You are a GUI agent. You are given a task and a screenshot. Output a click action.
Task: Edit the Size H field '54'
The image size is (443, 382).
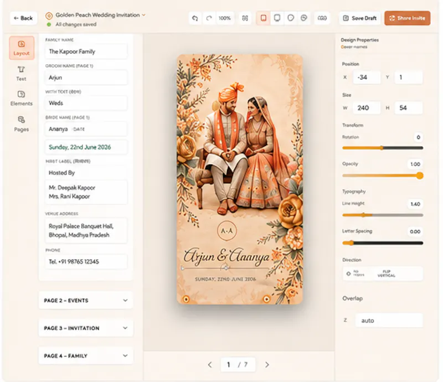409,107
